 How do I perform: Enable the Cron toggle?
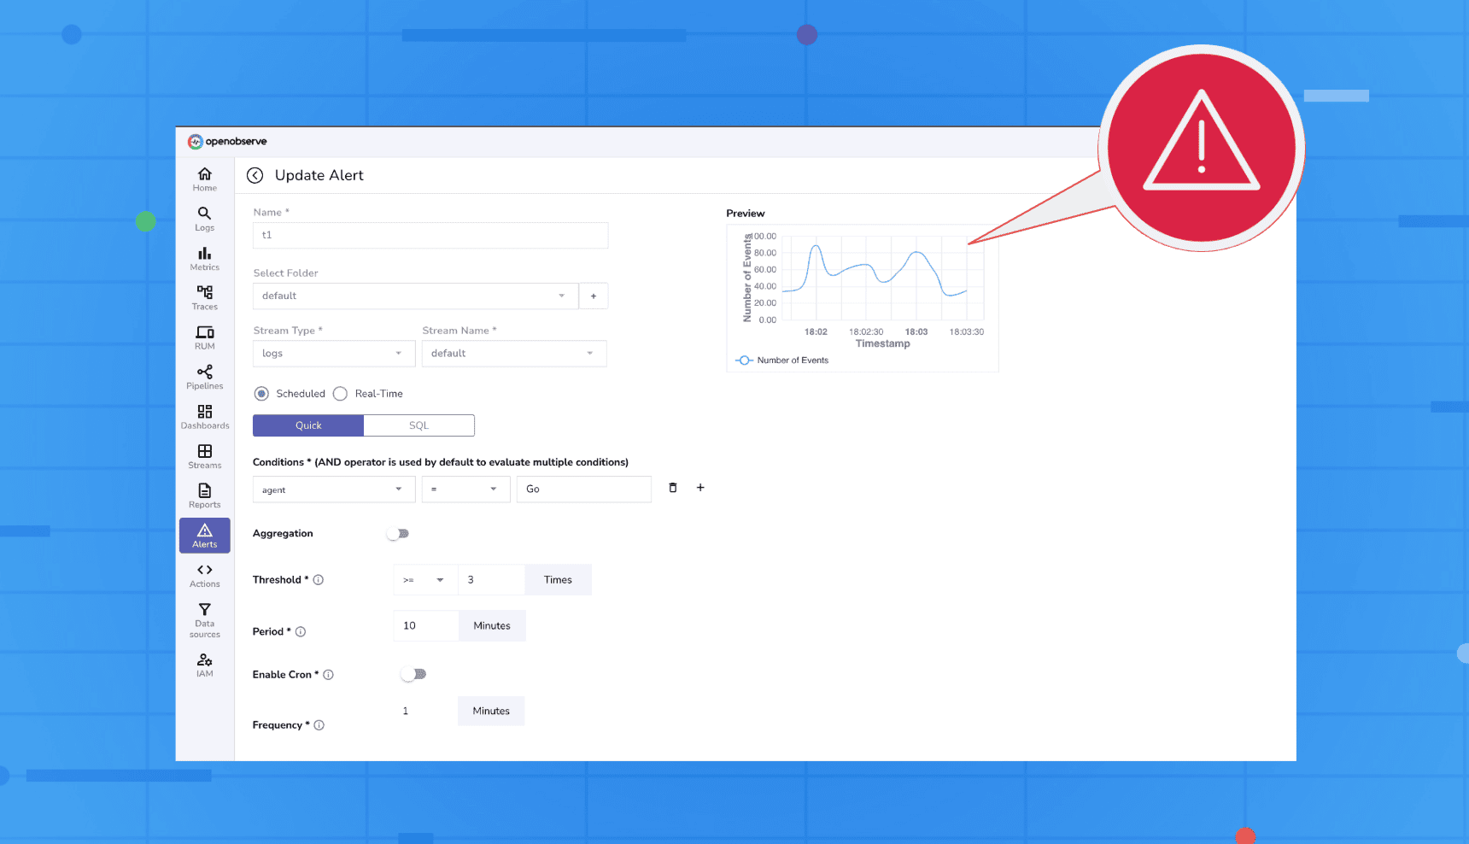pos(413,674)
